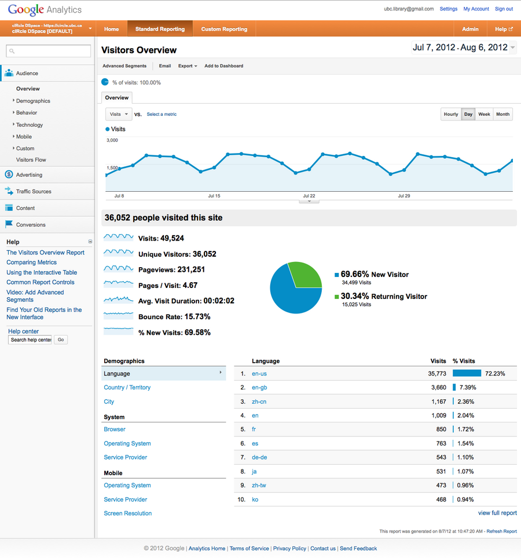521x558 pixels.
Task: Click the blue New Visitor legend swatch
Action: [337, 275]
